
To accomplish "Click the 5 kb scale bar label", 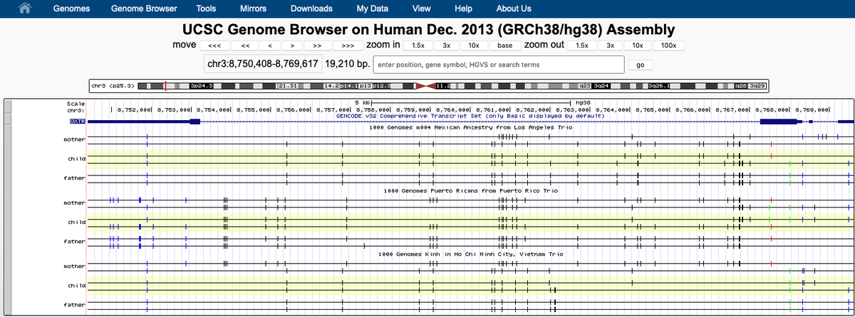I will [362, 103].
